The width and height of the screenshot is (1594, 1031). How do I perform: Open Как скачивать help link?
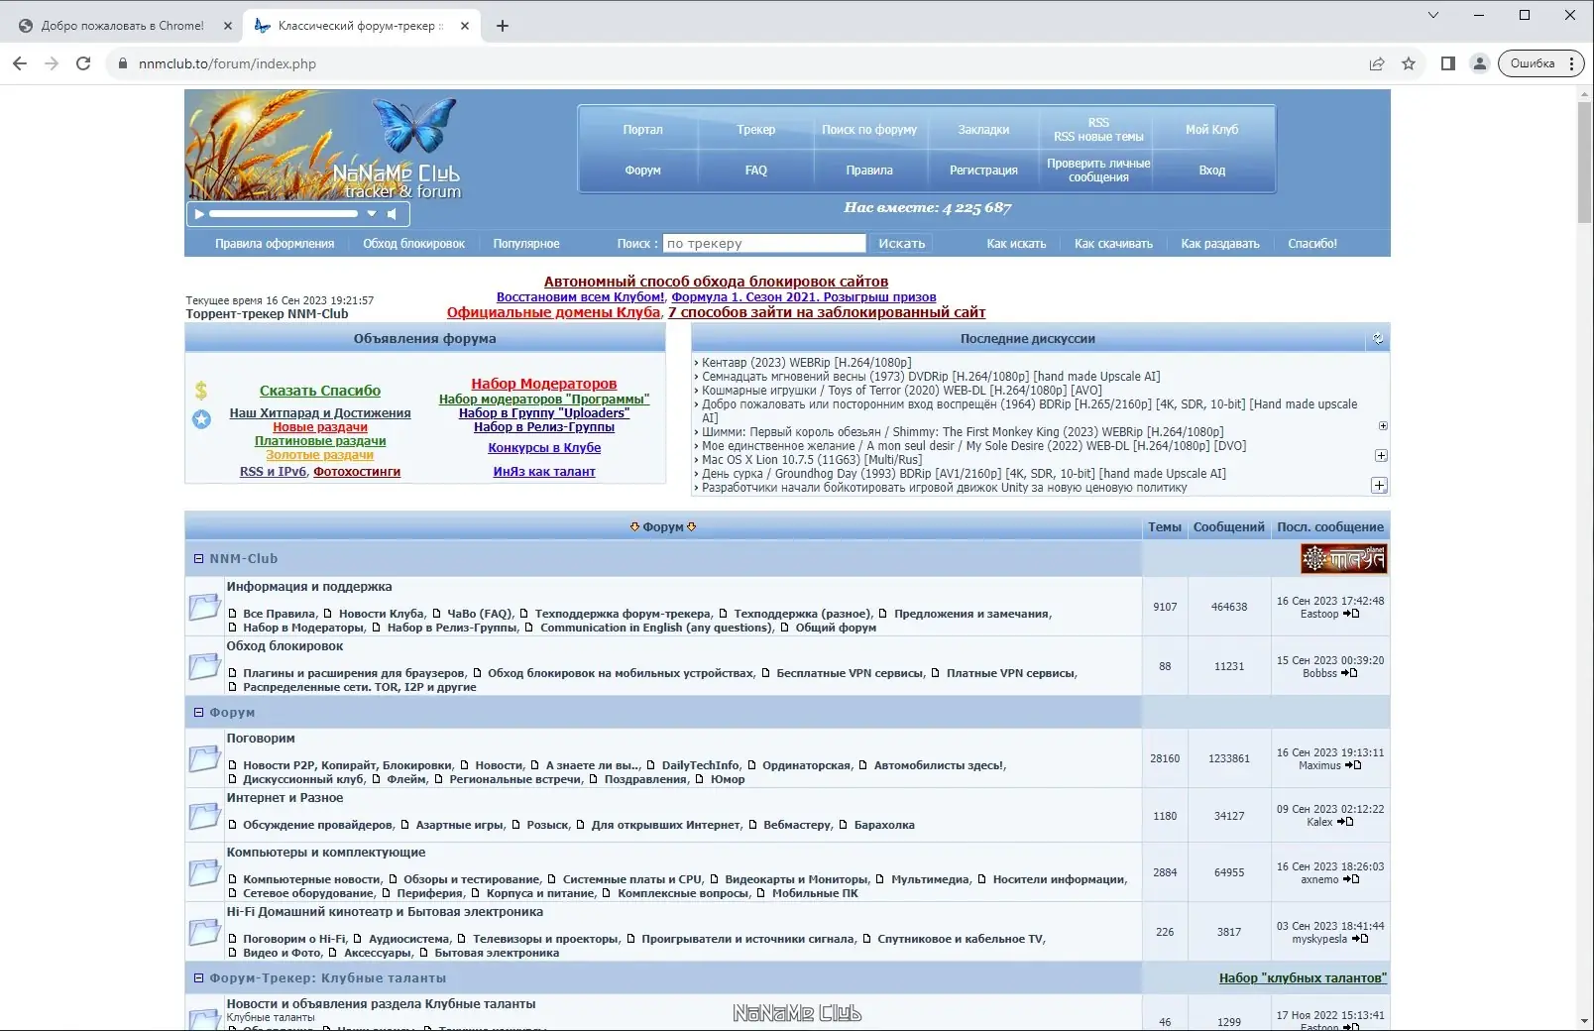coord(1113,244)
